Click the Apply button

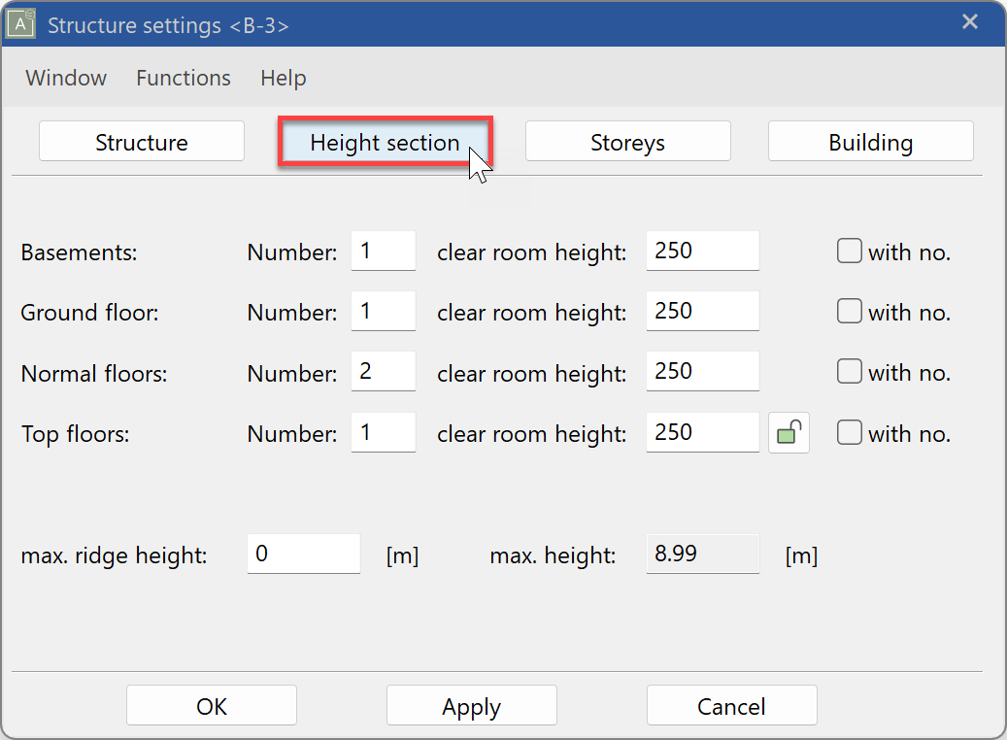(471, 705)
